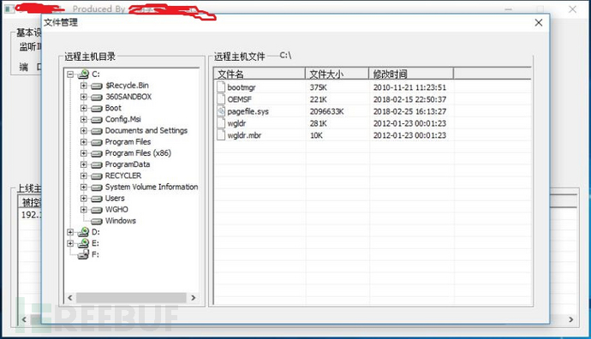Viewport: 591px width, 339px height.
Task: Expand the Boot folder node
Action: point(84,108)
